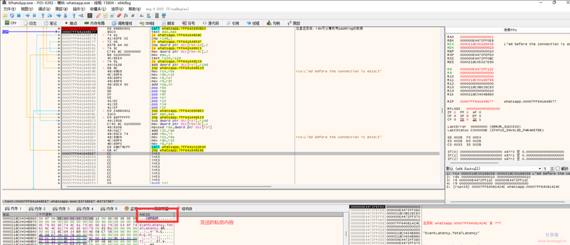Click the ASCII column header in dump

pos(156,214)
